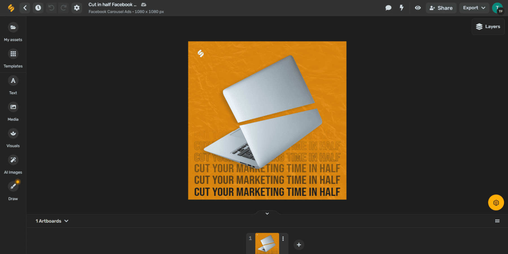Go back with the back arrow
The height and width of the screenshot is (254, 508).
click(x=25, y=8)
